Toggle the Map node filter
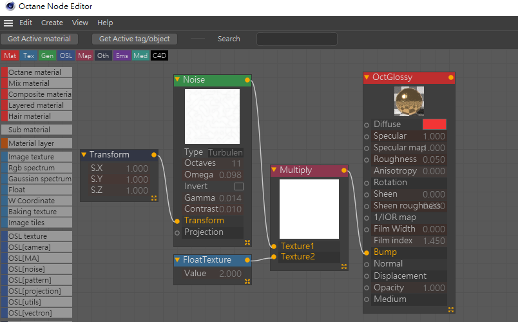Screen dimensions: 518x322 pos(84,55)
